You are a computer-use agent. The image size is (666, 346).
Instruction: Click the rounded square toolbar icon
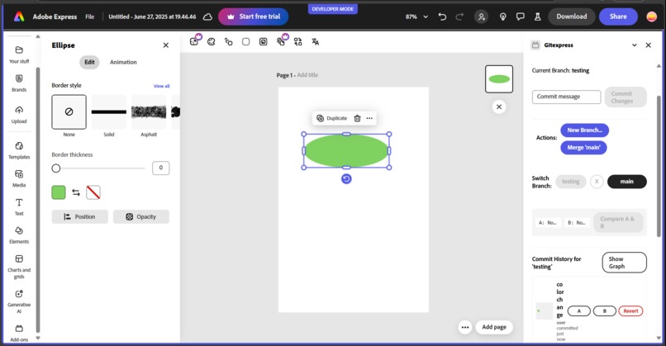tap(246, 41)
